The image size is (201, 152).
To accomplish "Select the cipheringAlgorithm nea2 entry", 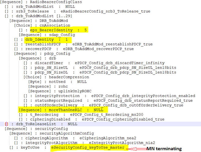I will (x=75, y=138).
